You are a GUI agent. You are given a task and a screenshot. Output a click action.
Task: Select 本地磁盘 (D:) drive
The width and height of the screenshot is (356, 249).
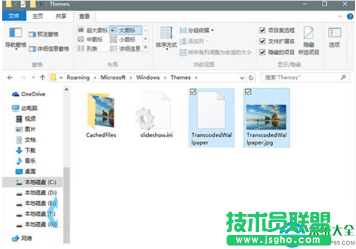[x=37, y=193]
